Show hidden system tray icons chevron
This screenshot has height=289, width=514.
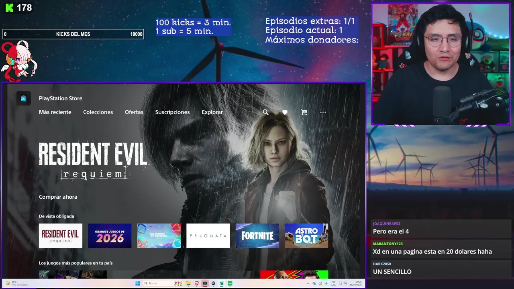308,283
